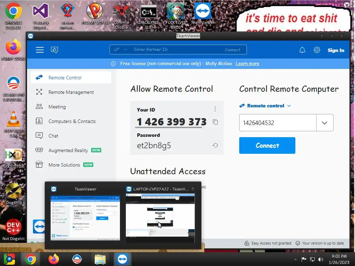Open the volume speaker tray icon
Screen dimensions: 355x266
coord(321,259)
